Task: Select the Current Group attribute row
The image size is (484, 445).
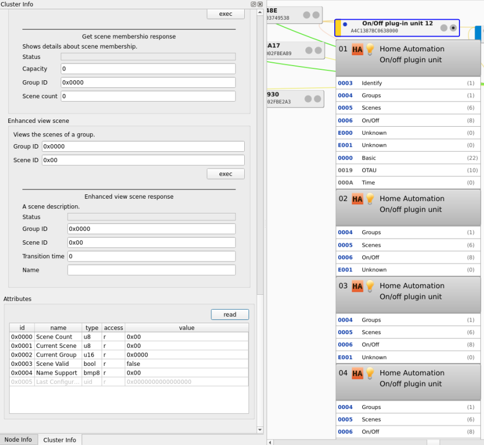Action: tap(129, 354)
